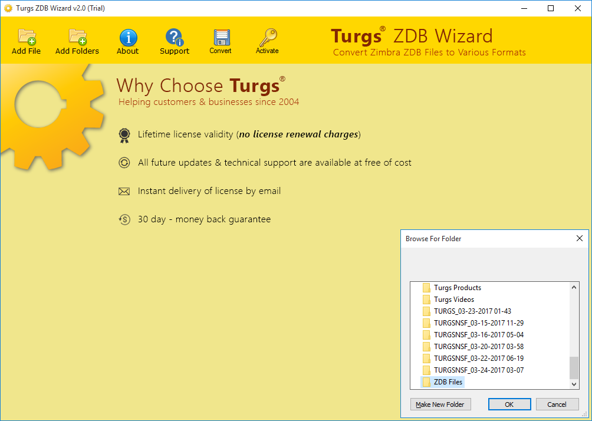Select TURGSNSF_03-22-2017 06-19 folder name
592x421 pixels.
pyautogui.click(x=479, y=358)
